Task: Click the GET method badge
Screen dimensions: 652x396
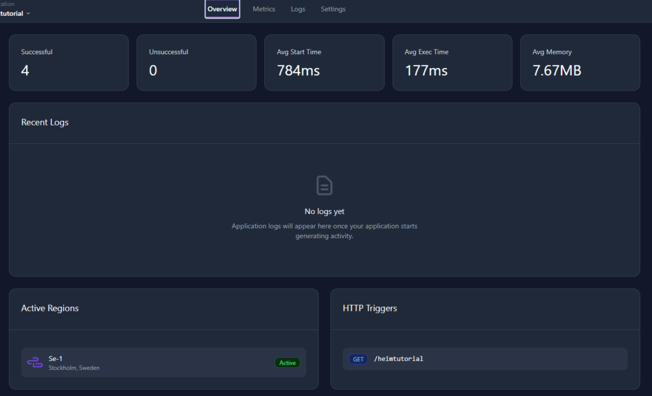Action: 358,359
